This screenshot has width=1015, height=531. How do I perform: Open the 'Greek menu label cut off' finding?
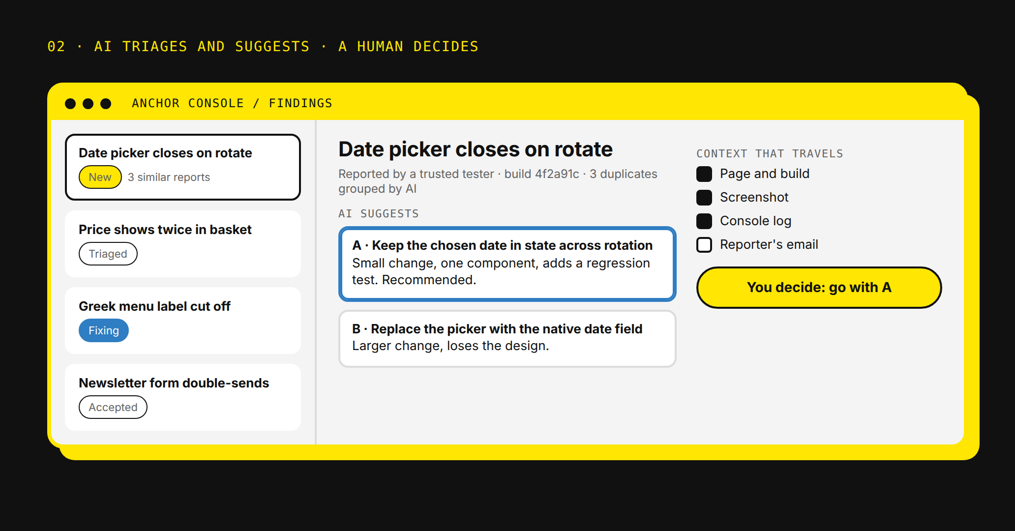pos(182,321)
